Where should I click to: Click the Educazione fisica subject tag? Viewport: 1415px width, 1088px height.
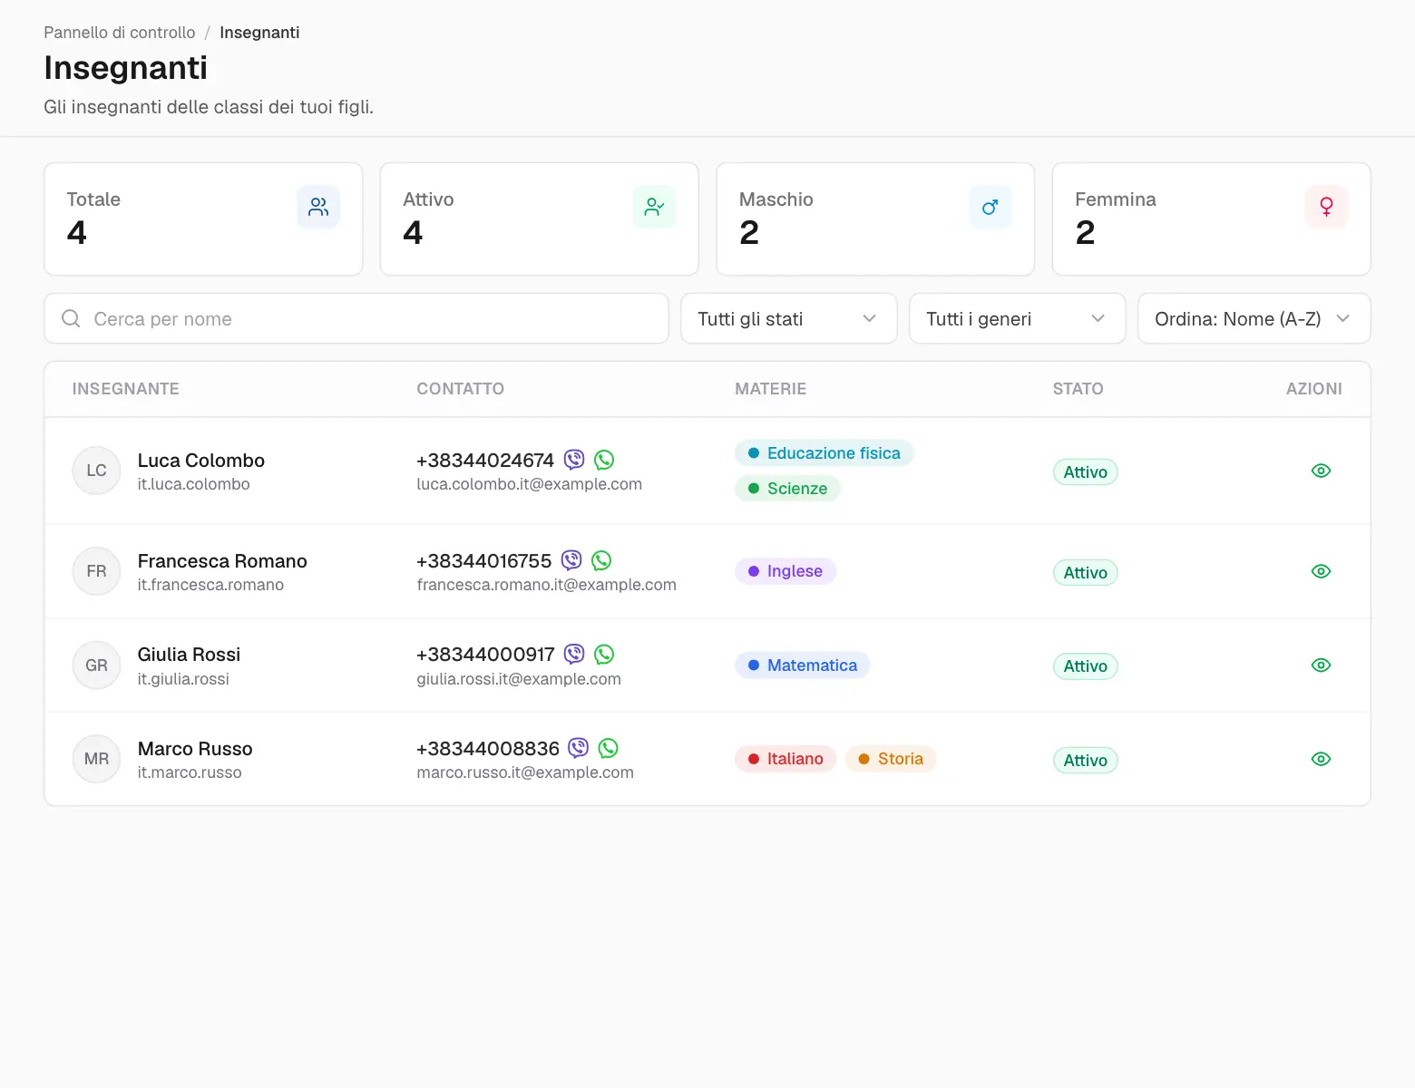tap(824, 453)
